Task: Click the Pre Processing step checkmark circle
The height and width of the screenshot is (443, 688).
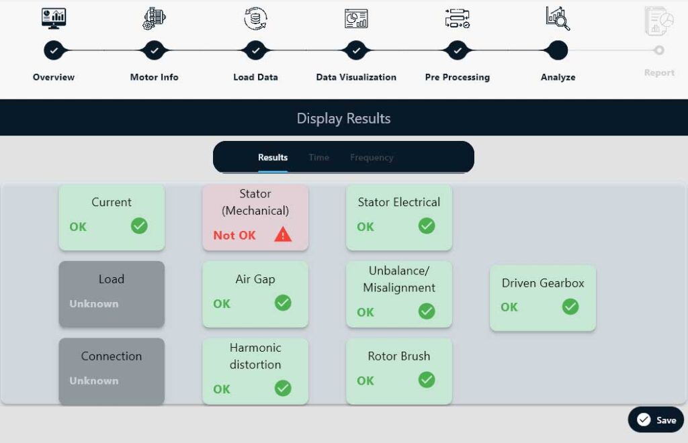Action: coord(457,50)
